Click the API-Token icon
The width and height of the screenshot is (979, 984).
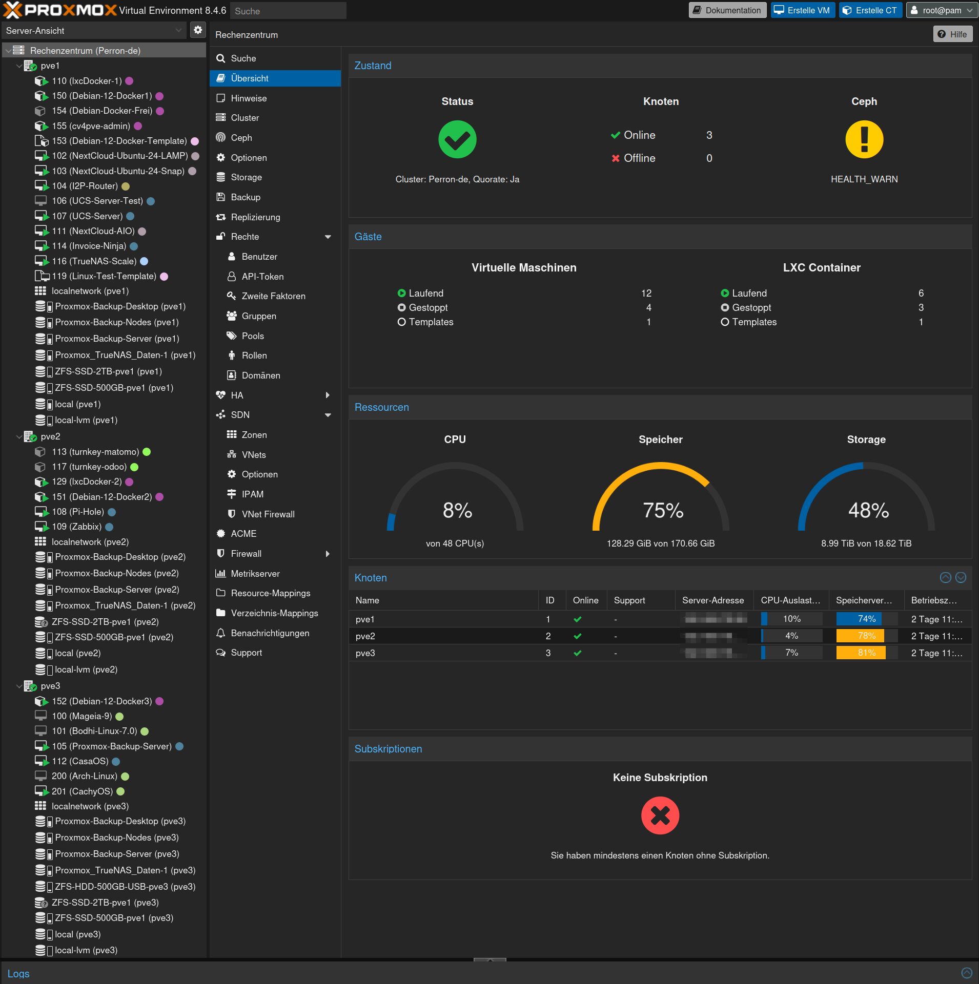pos(232,277)
